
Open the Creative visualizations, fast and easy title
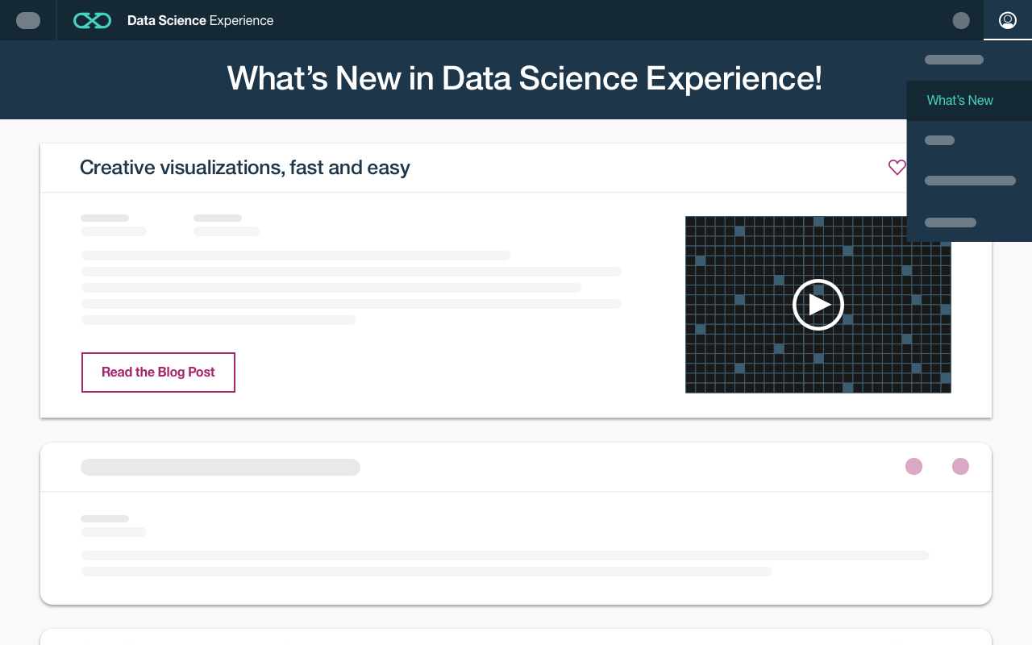(x=245, y=168)
